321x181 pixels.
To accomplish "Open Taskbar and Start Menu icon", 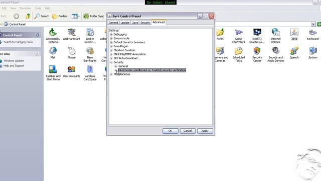I will tap(53, 73).
